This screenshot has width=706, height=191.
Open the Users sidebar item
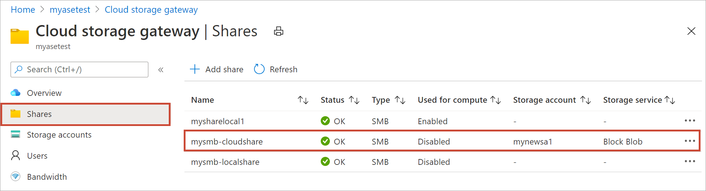(x=37, y=156)
